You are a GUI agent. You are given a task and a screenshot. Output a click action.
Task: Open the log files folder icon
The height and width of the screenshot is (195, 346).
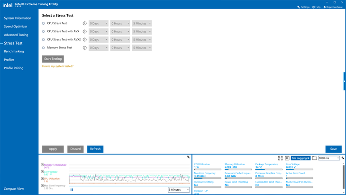(x=314, y=158)
